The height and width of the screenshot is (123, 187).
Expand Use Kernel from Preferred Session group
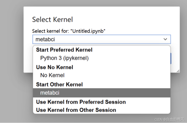[x=81, y=102]
